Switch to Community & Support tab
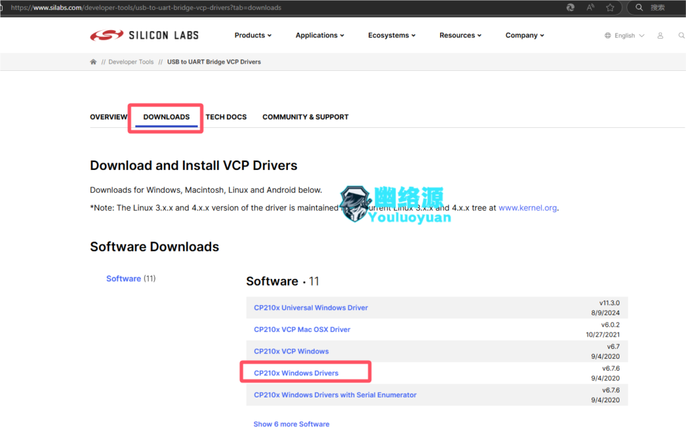The height and width of the screenshot is (435, 686). [305, 116]
